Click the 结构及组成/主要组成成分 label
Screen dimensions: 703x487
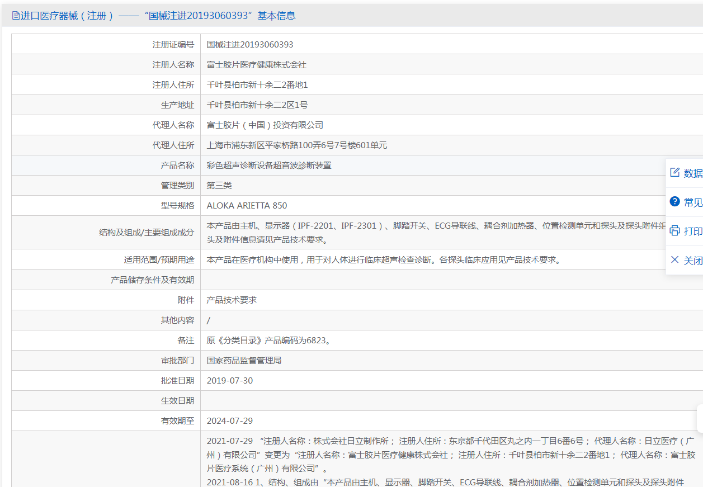147,233
